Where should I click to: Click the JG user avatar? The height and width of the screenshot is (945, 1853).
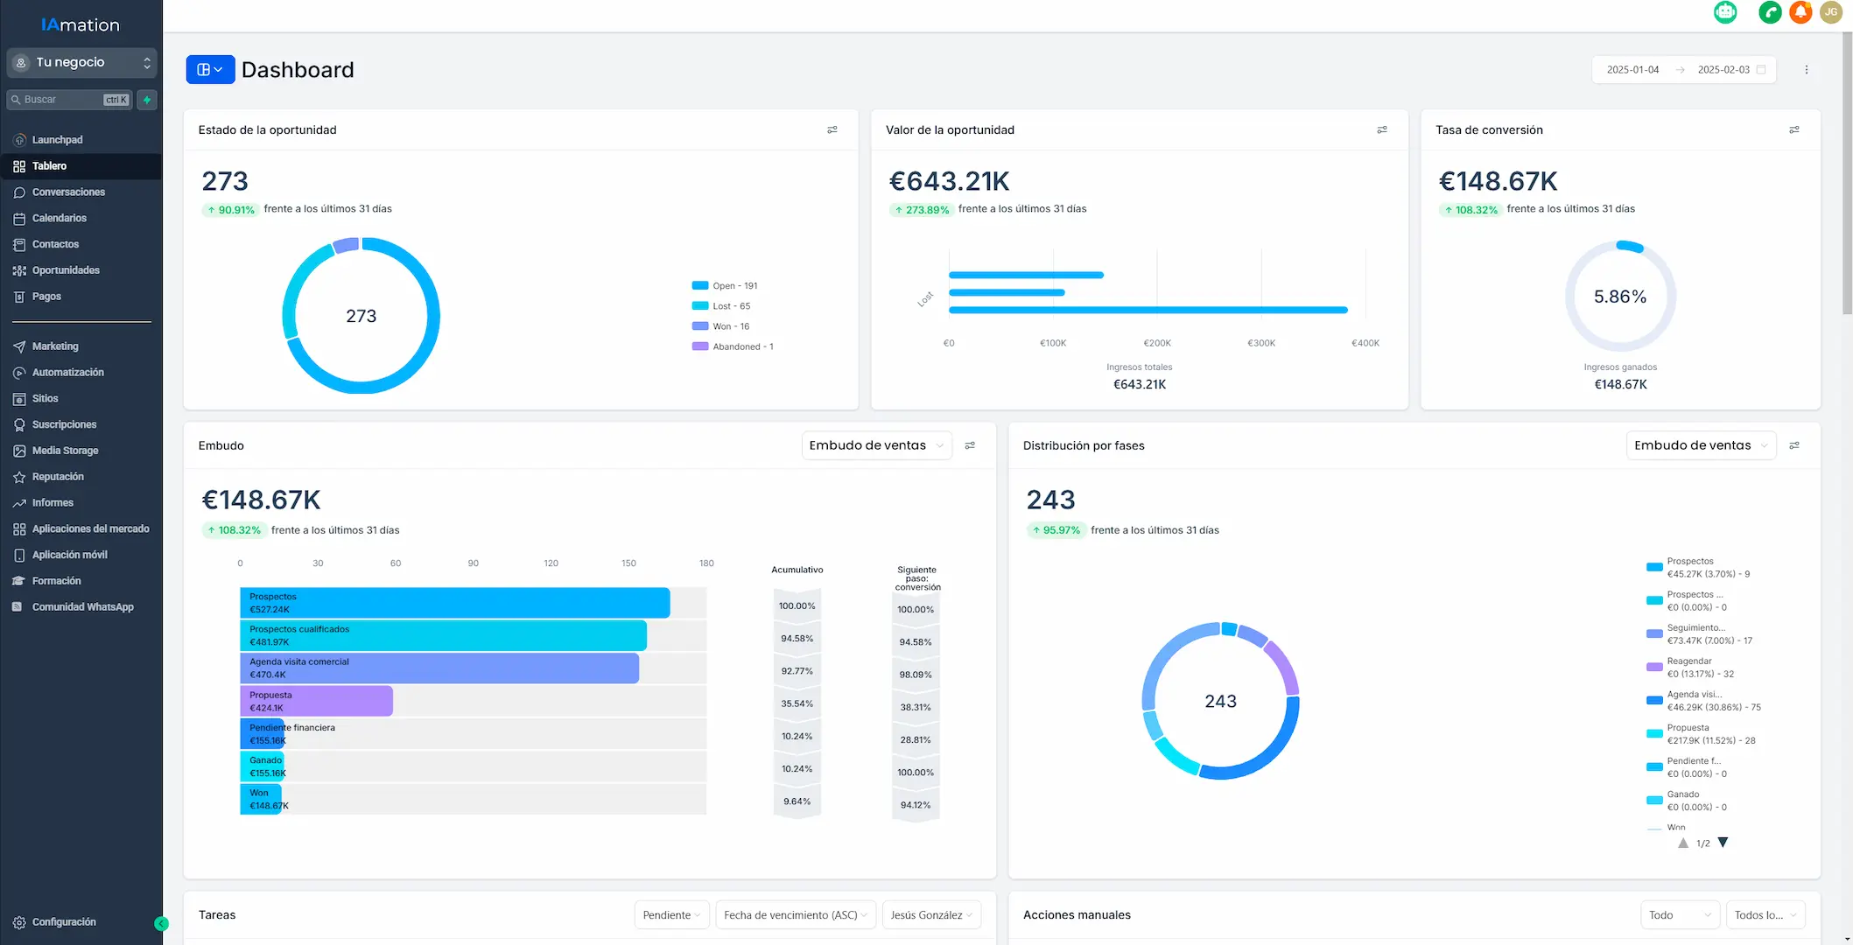[x=1830, y=12]
